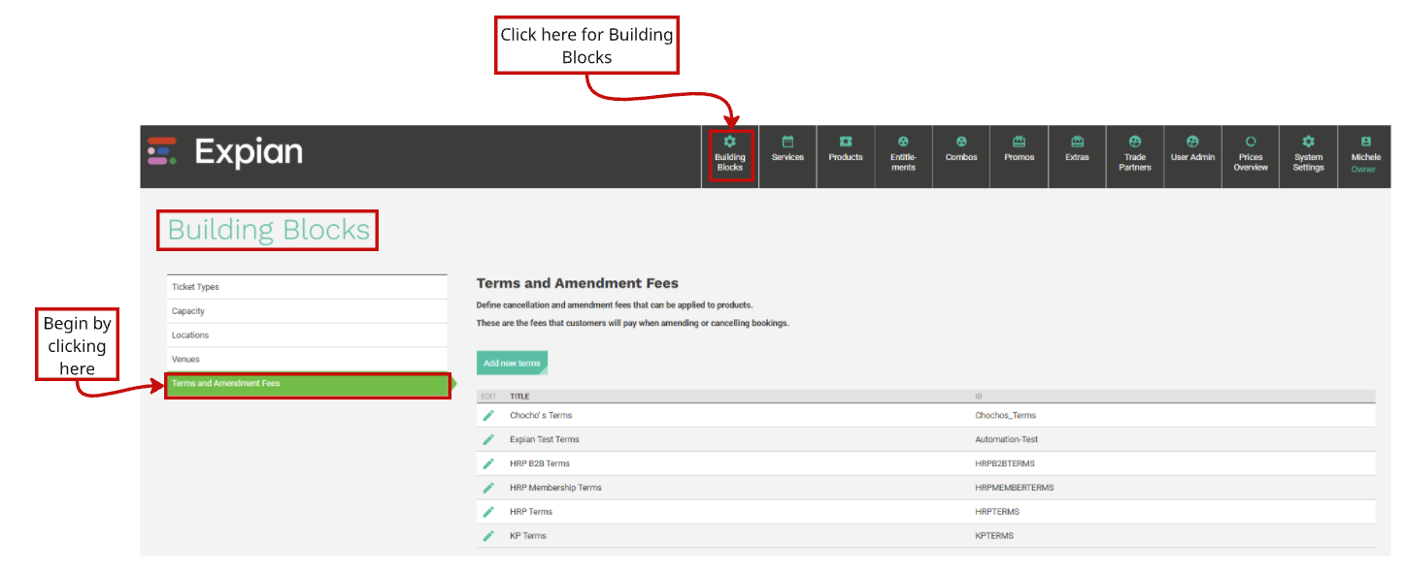Click the KPTERMS ID cell

pyautogui.click(x=994, y=536)
